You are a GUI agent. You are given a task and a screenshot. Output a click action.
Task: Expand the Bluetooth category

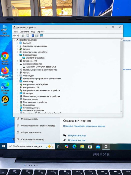[x=17, y=43]
